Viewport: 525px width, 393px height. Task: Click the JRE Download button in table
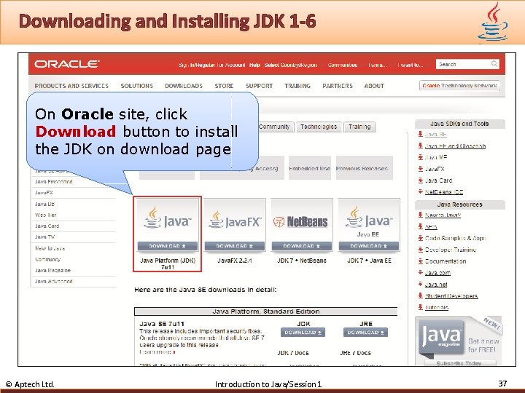point(365,332)
